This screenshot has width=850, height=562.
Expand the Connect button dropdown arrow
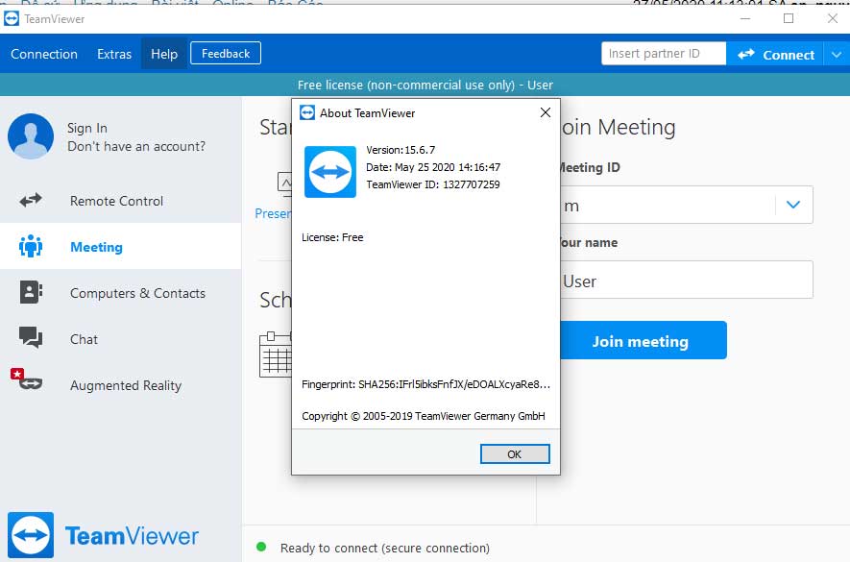pyautogui.click(x=835, y=54)
